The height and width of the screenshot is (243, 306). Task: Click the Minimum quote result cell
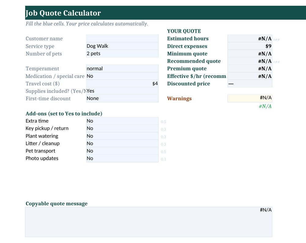pos(250,53)
